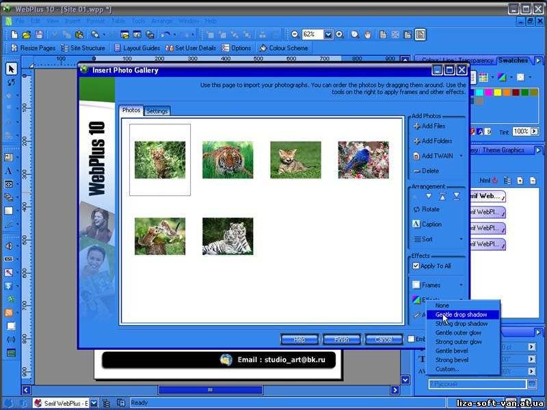Select the sound speaker tool

pyautogui.click(x=9, y=246)
